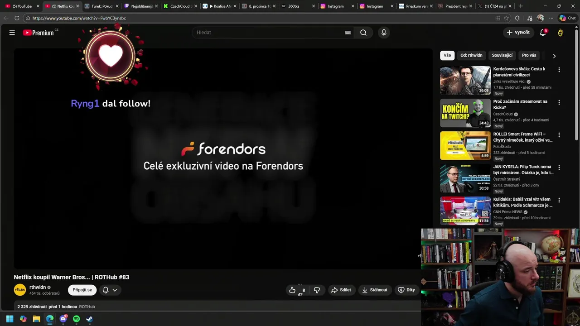The height and width of the screenshot is (326, 580).
Task: Open rthwldn channel avatar
Action: pyautogui.click(x=20, y=290)
